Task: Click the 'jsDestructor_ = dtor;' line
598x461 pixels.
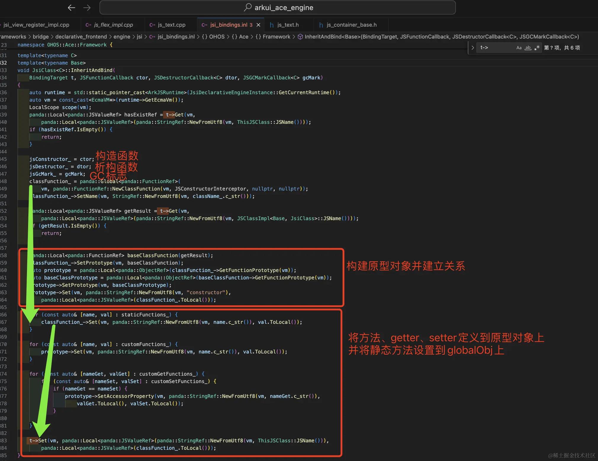Action: point(60,167)
